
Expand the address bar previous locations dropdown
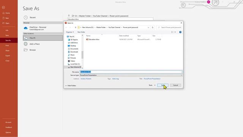coord(148,27)
